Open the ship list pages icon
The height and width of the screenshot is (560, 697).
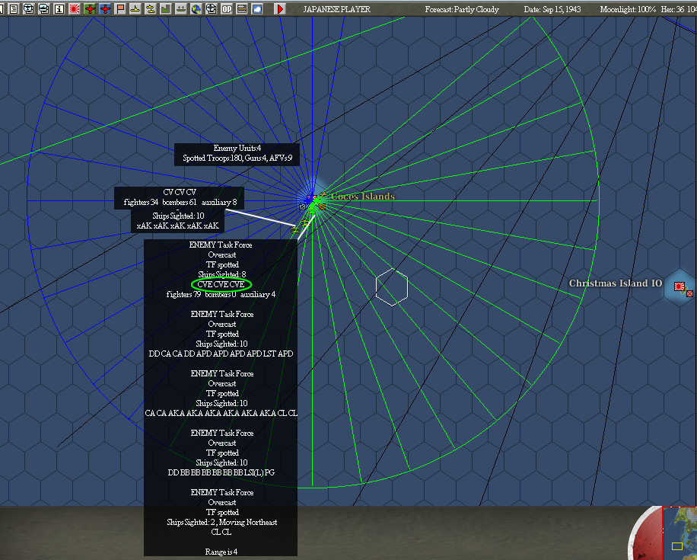[x=44, y=8]
